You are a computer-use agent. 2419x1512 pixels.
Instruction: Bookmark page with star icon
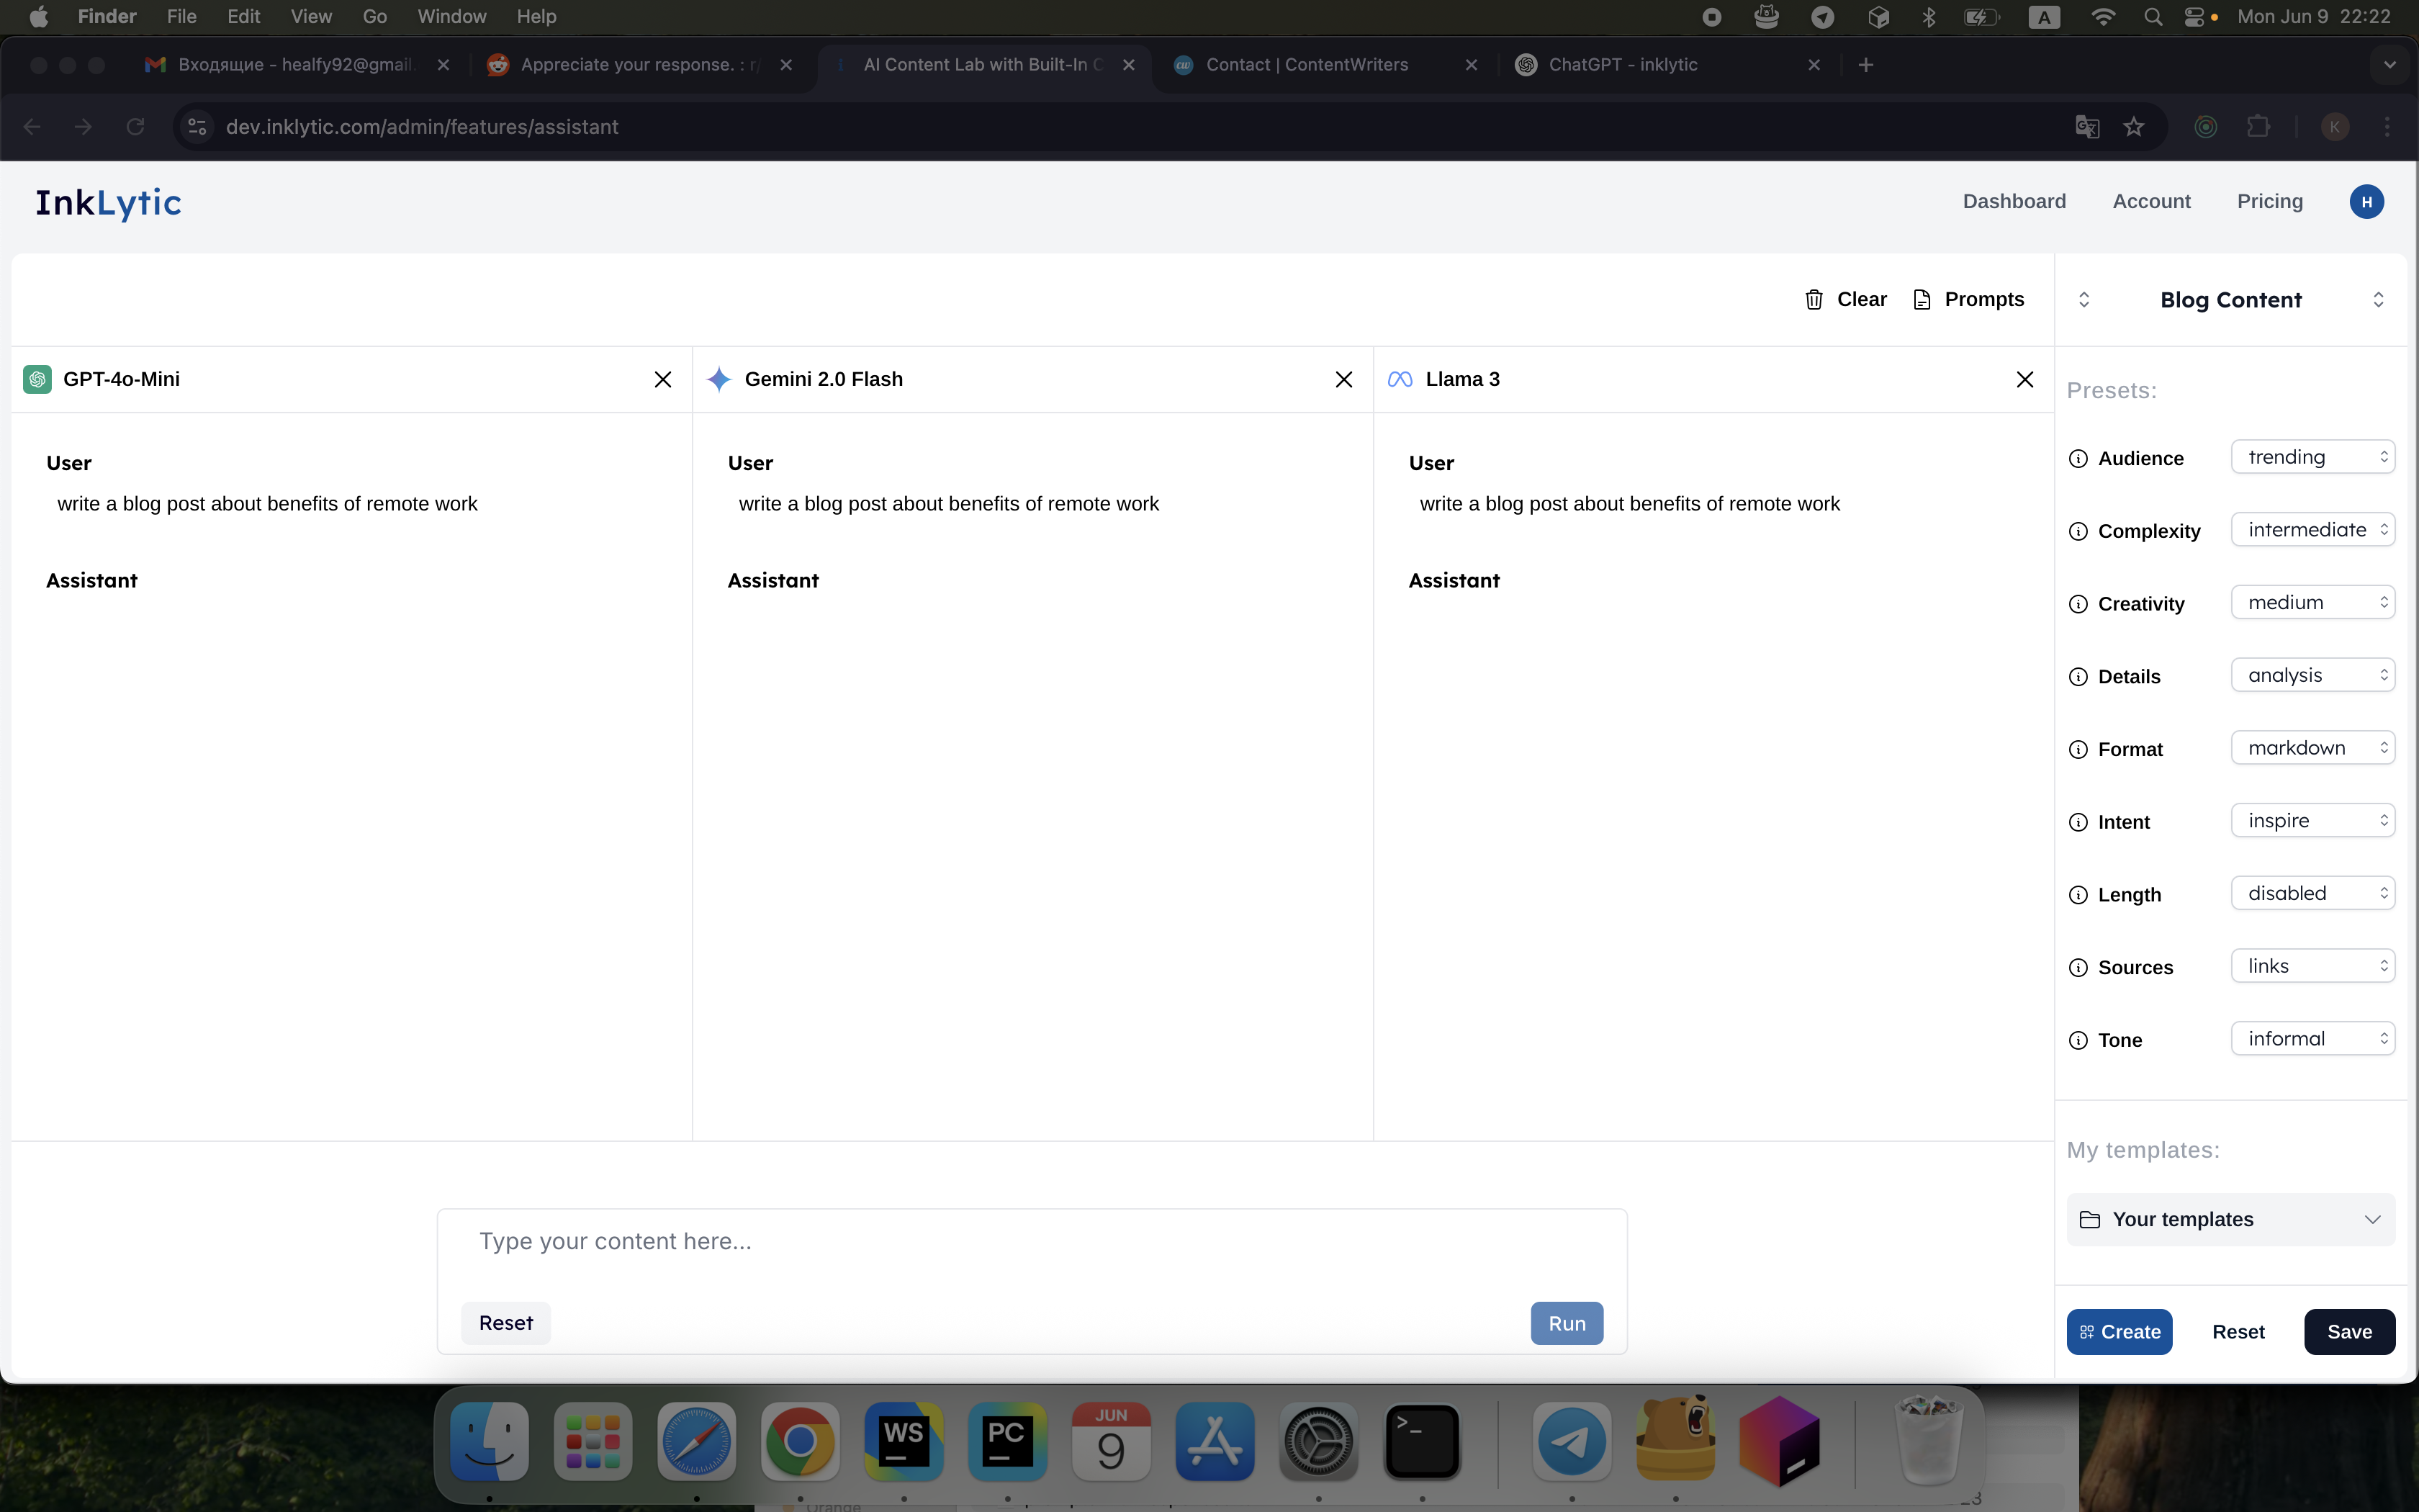pos(2134,127)
